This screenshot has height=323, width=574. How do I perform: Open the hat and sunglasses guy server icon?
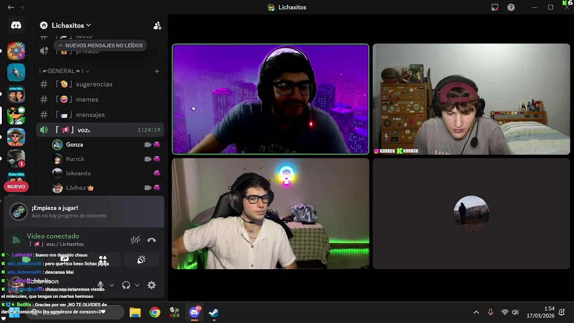coord(16,137)
